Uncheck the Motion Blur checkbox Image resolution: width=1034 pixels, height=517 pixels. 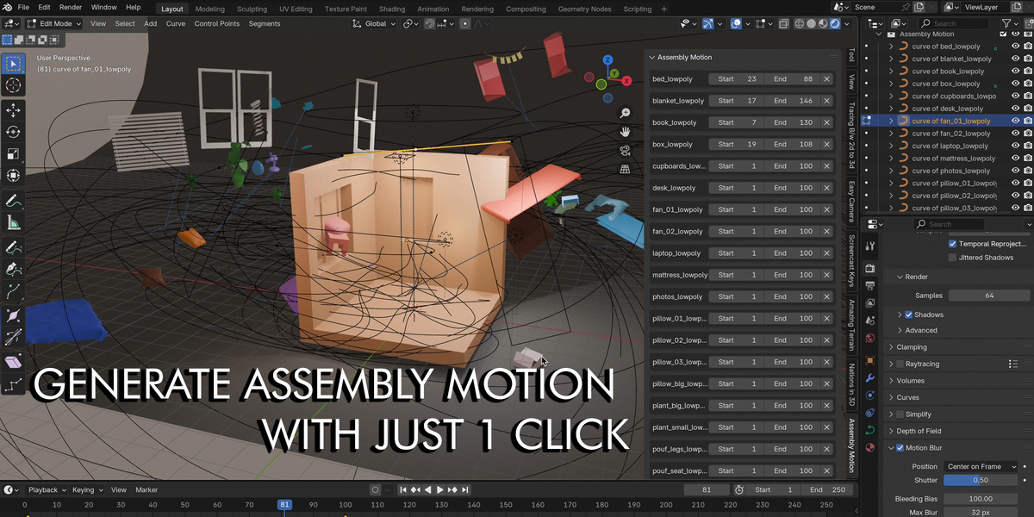click(x=900, y=448)
